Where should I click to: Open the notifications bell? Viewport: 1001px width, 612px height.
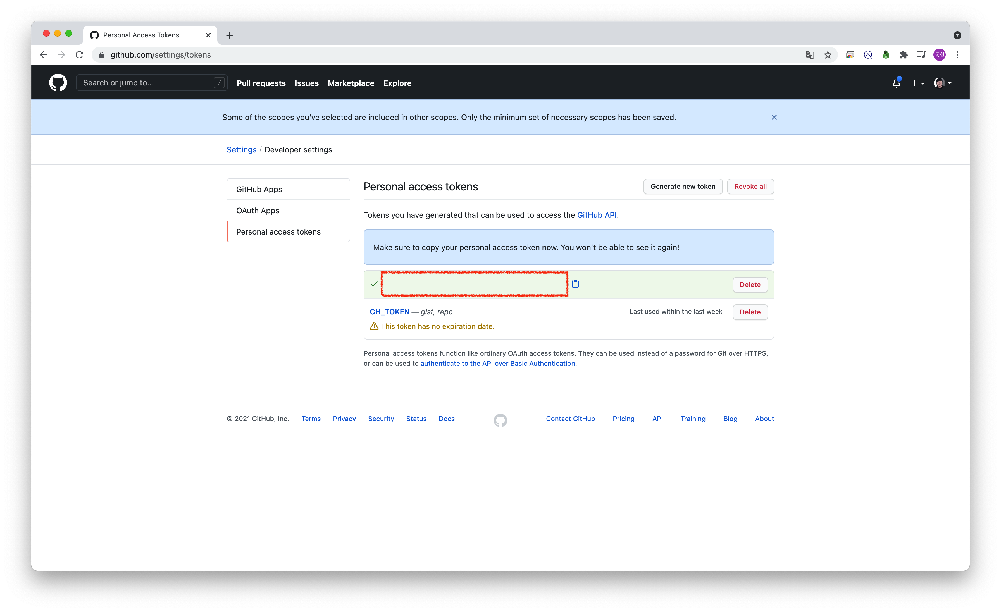point(896,83)
